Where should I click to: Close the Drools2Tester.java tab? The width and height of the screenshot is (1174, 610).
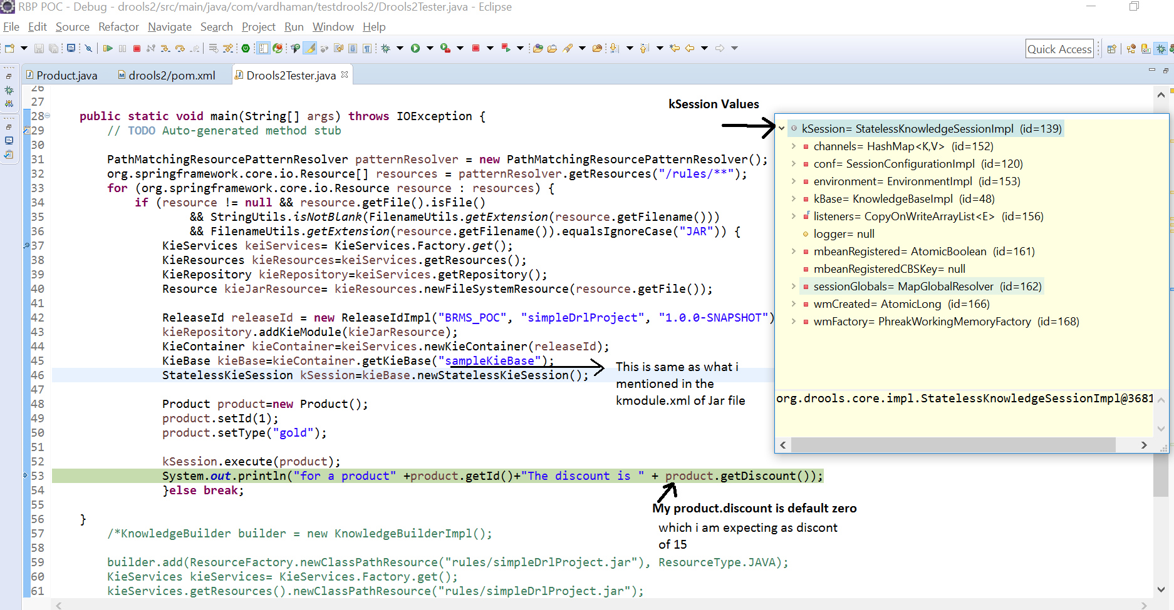pos(345,75)
